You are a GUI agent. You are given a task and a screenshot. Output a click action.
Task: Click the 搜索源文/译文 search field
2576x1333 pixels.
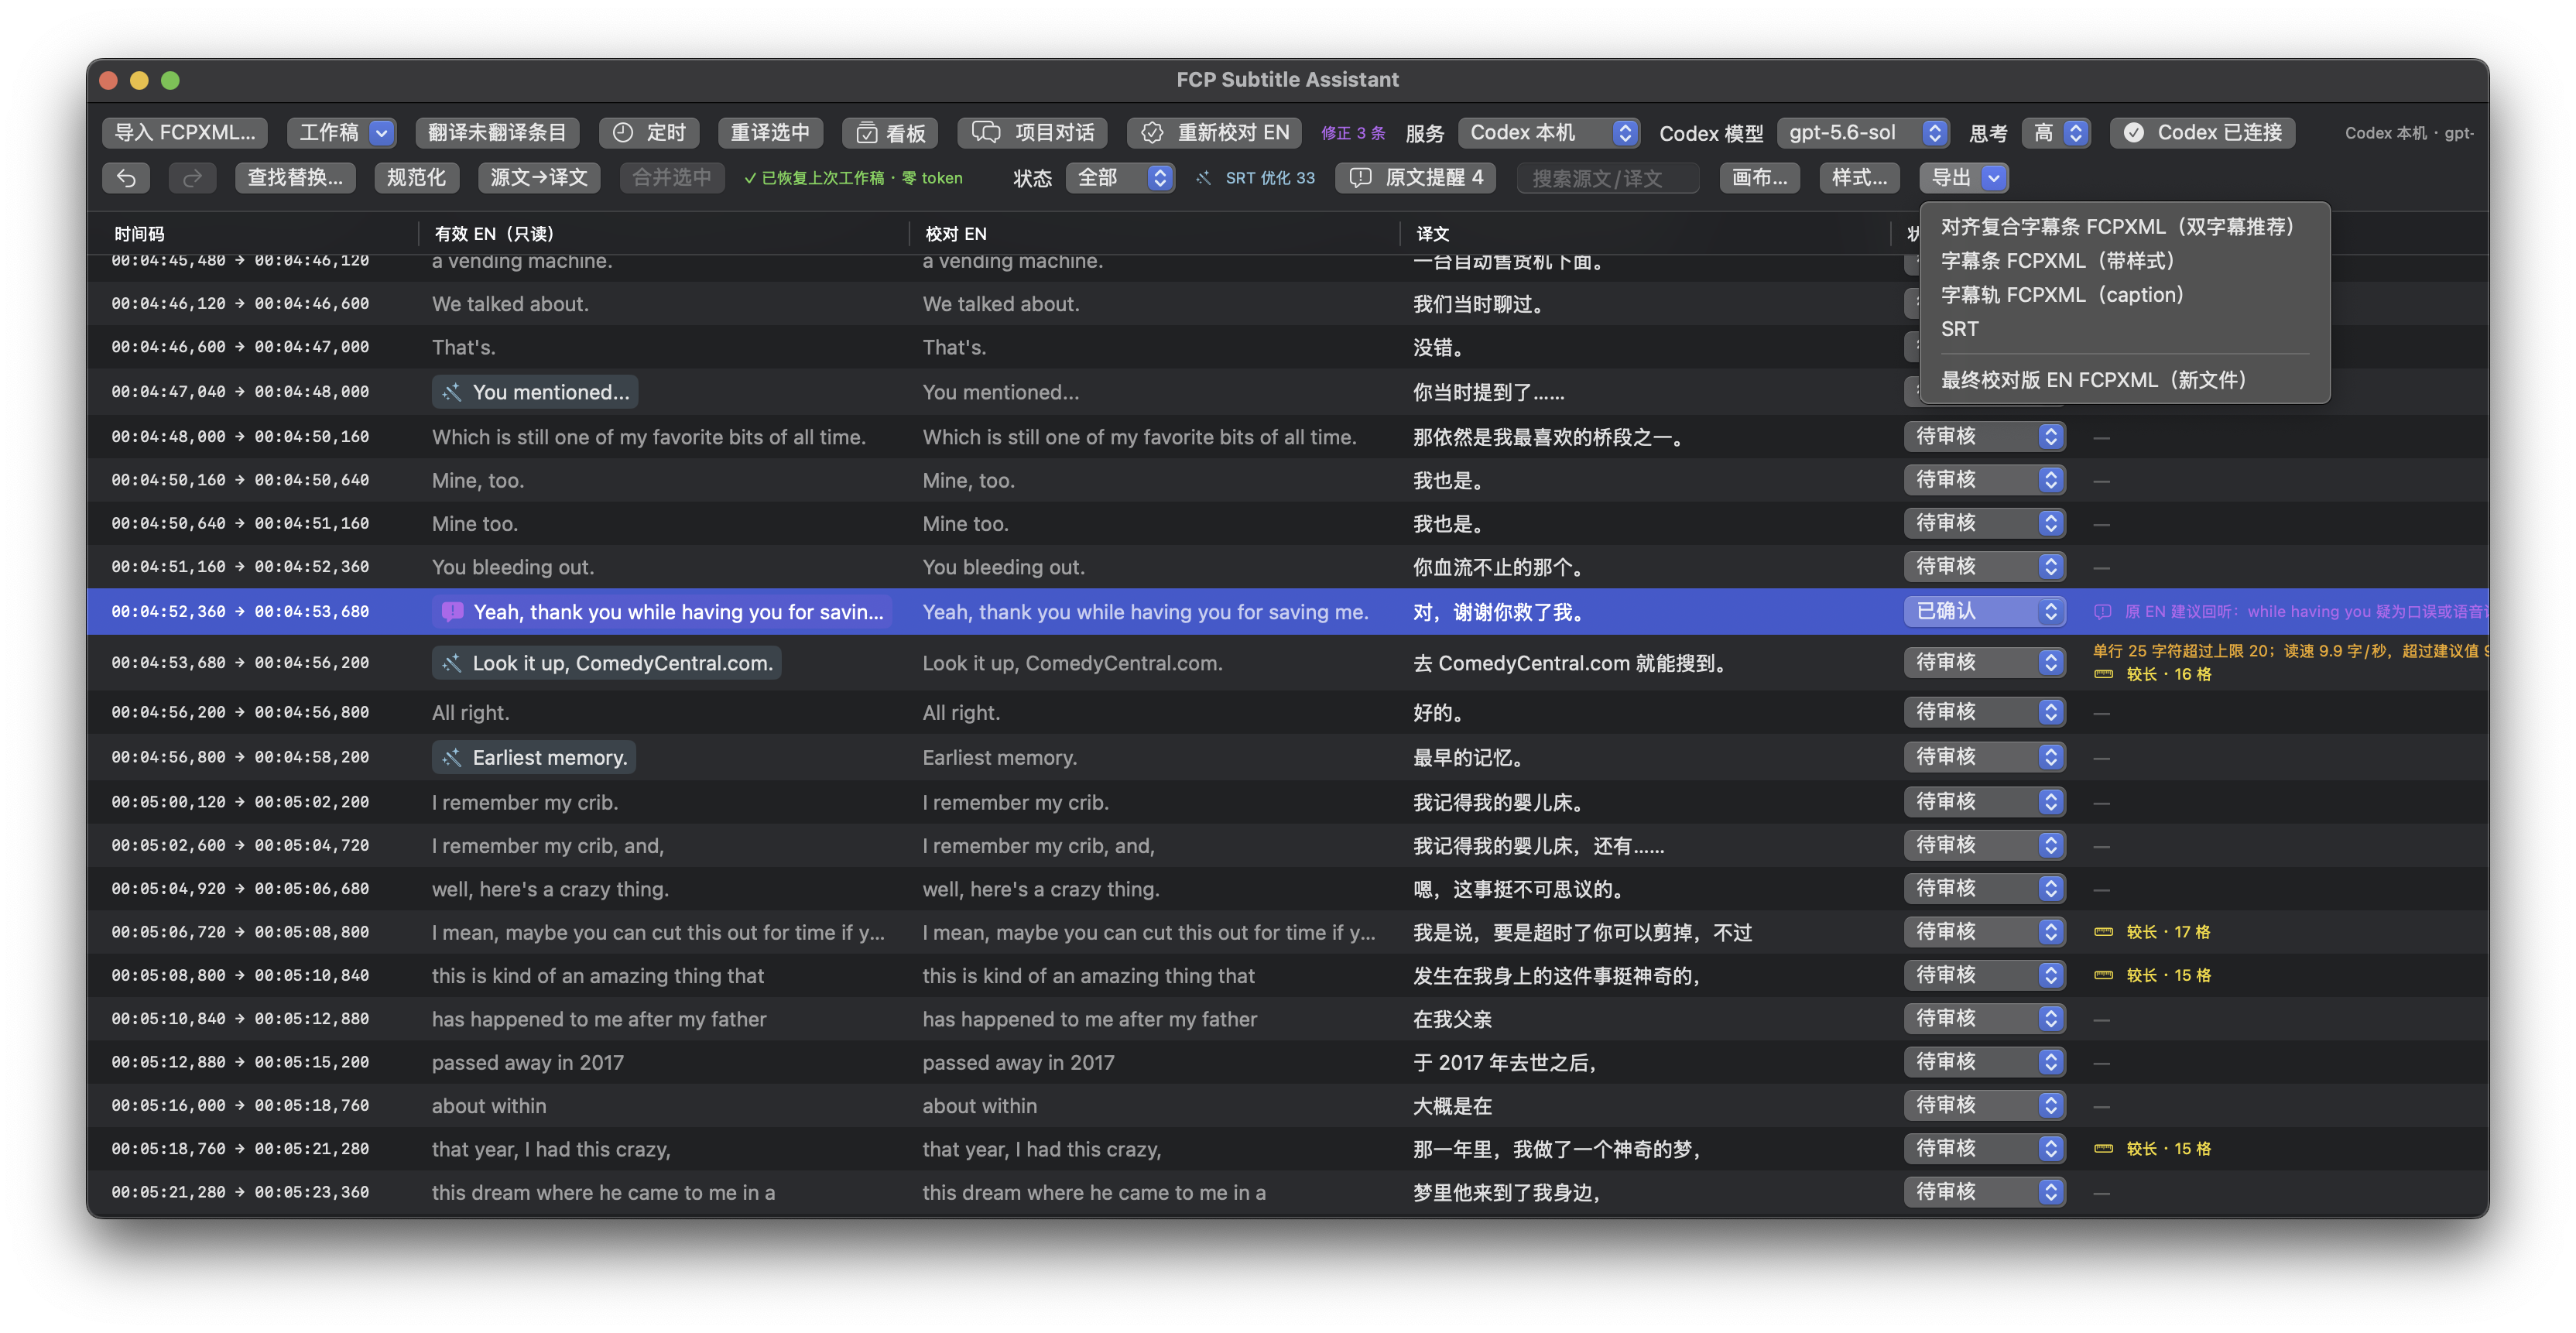pos(1606,178)
